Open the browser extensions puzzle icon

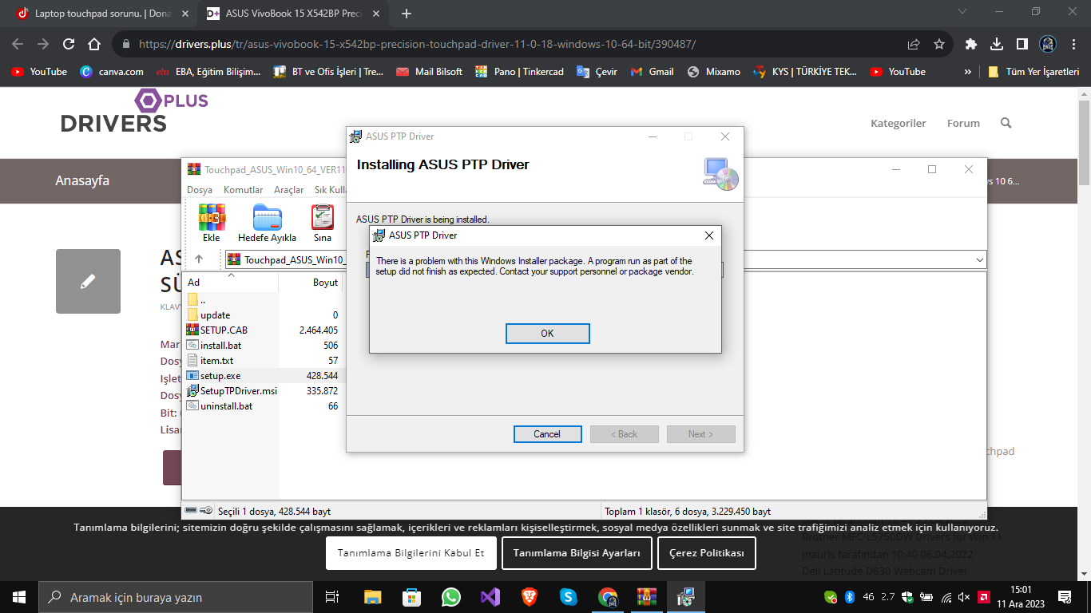tap(971, 45)
